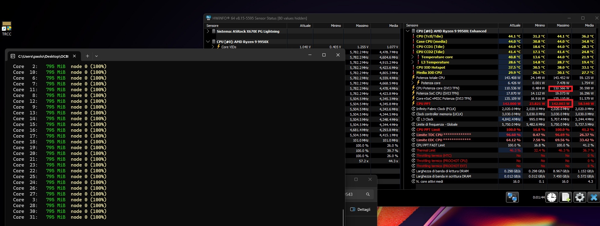Add a new terminal tab

(87, 56)
